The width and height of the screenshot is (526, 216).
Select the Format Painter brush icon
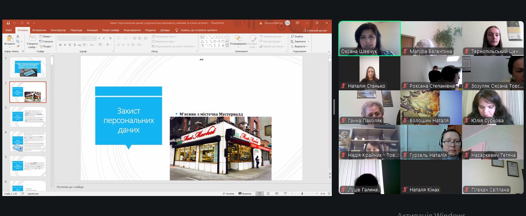(x=18, y=46)
